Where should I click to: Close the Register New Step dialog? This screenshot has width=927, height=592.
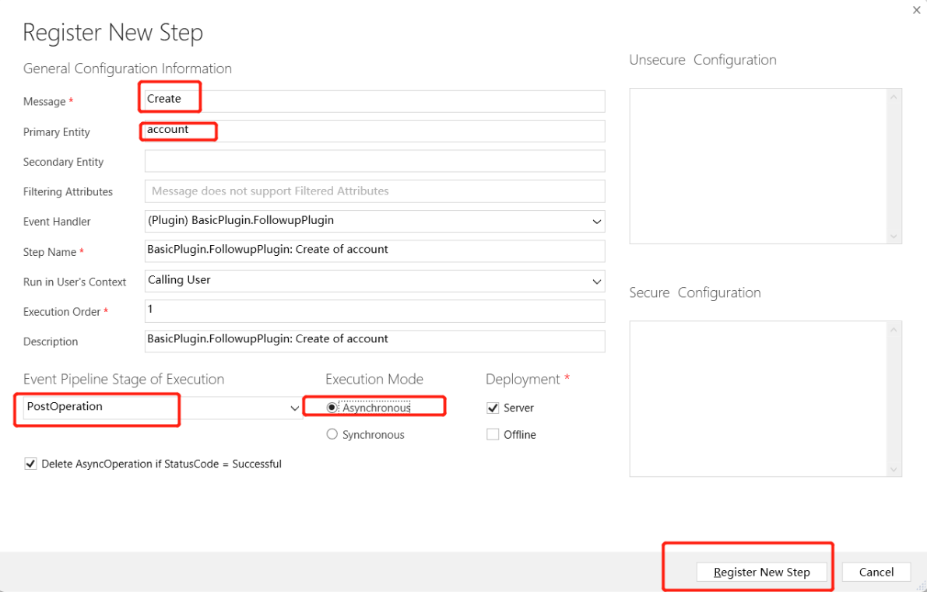[x=916, y=10]
